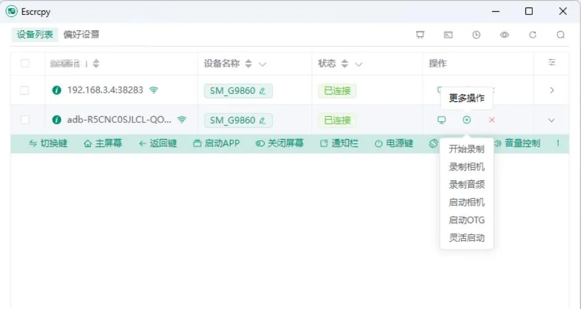Edit the adb-R5CNC0SJLCL row's SM_G9860 name pencil icon
The image size is (581, 309).
(263, 121)
